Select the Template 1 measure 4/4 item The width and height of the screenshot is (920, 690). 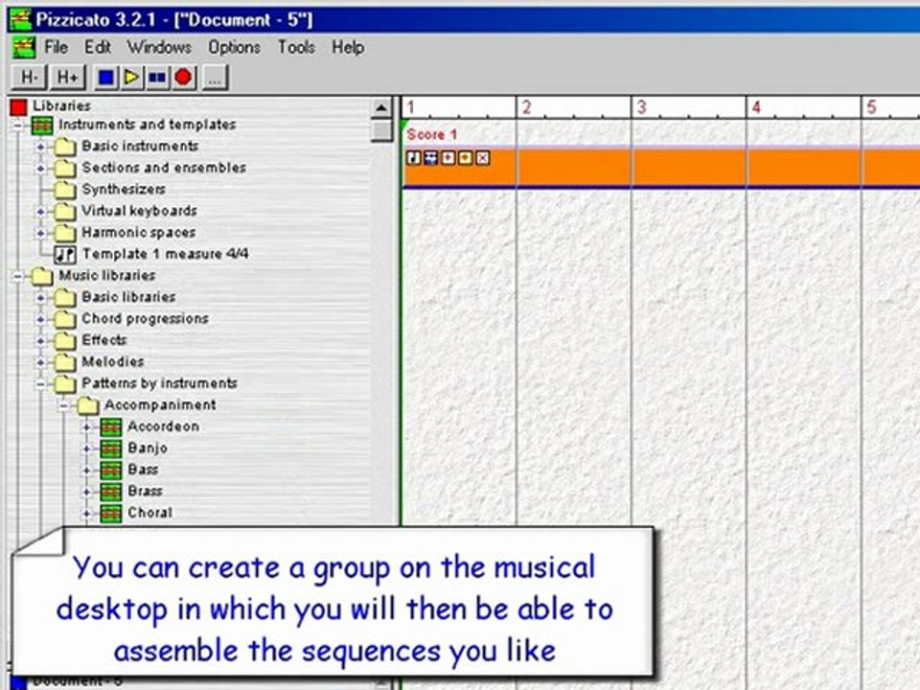(165, 254)
